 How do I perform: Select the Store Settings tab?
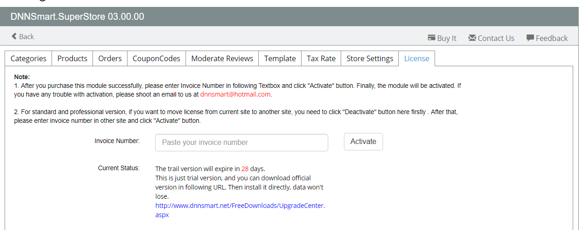[370, 58]
